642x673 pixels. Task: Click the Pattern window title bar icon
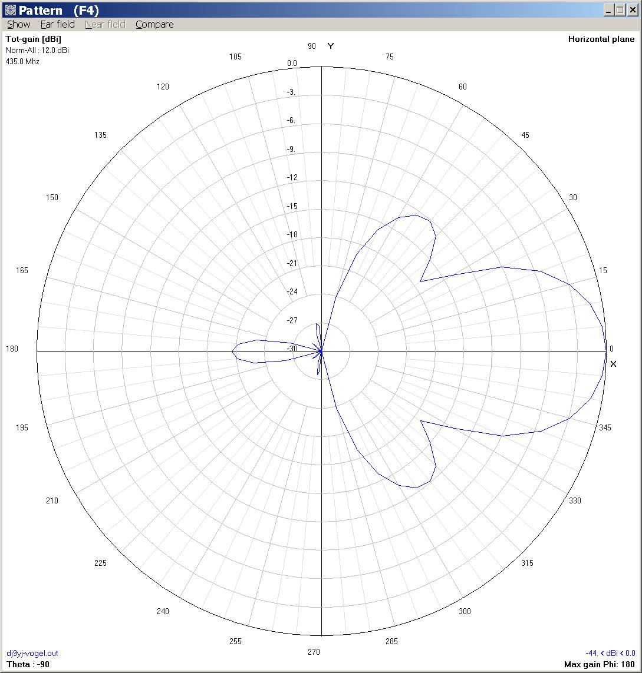pyautogui.click(x=10, y=10)
